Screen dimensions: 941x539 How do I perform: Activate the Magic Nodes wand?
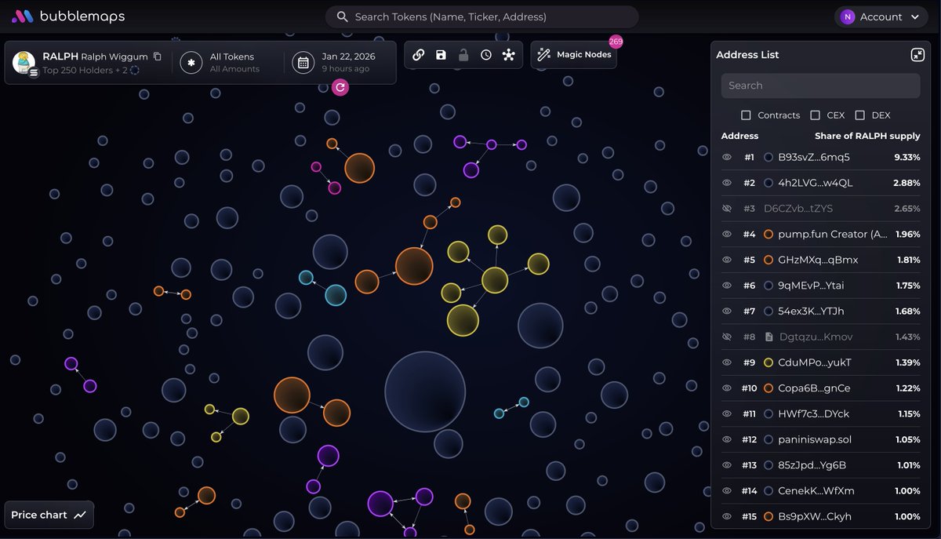click(573, 55)
